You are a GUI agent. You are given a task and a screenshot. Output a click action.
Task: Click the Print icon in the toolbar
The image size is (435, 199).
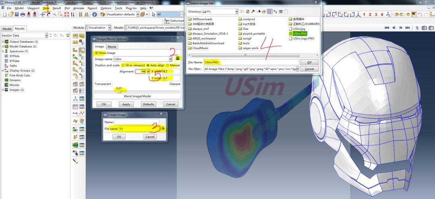pos(23,14)
